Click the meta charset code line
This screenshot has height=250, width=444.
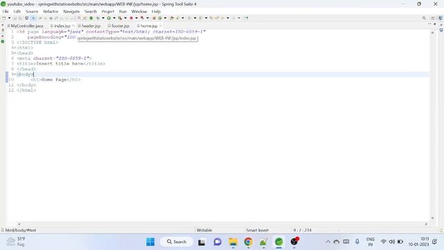click(x=54, y=58)
